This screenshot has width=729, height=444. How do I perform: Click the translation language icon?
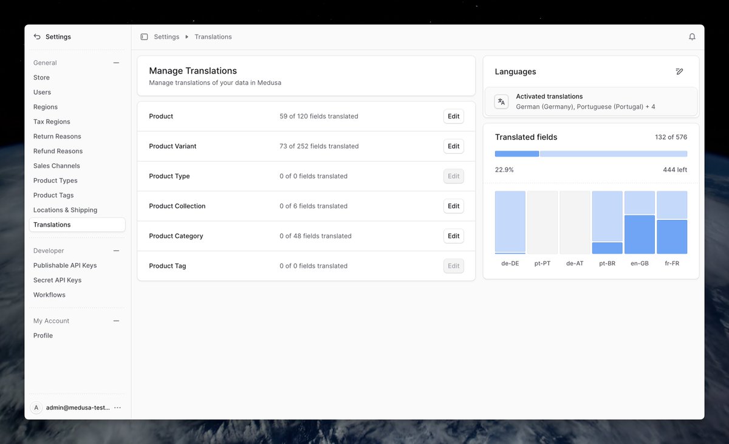click(x=501, y=101)
